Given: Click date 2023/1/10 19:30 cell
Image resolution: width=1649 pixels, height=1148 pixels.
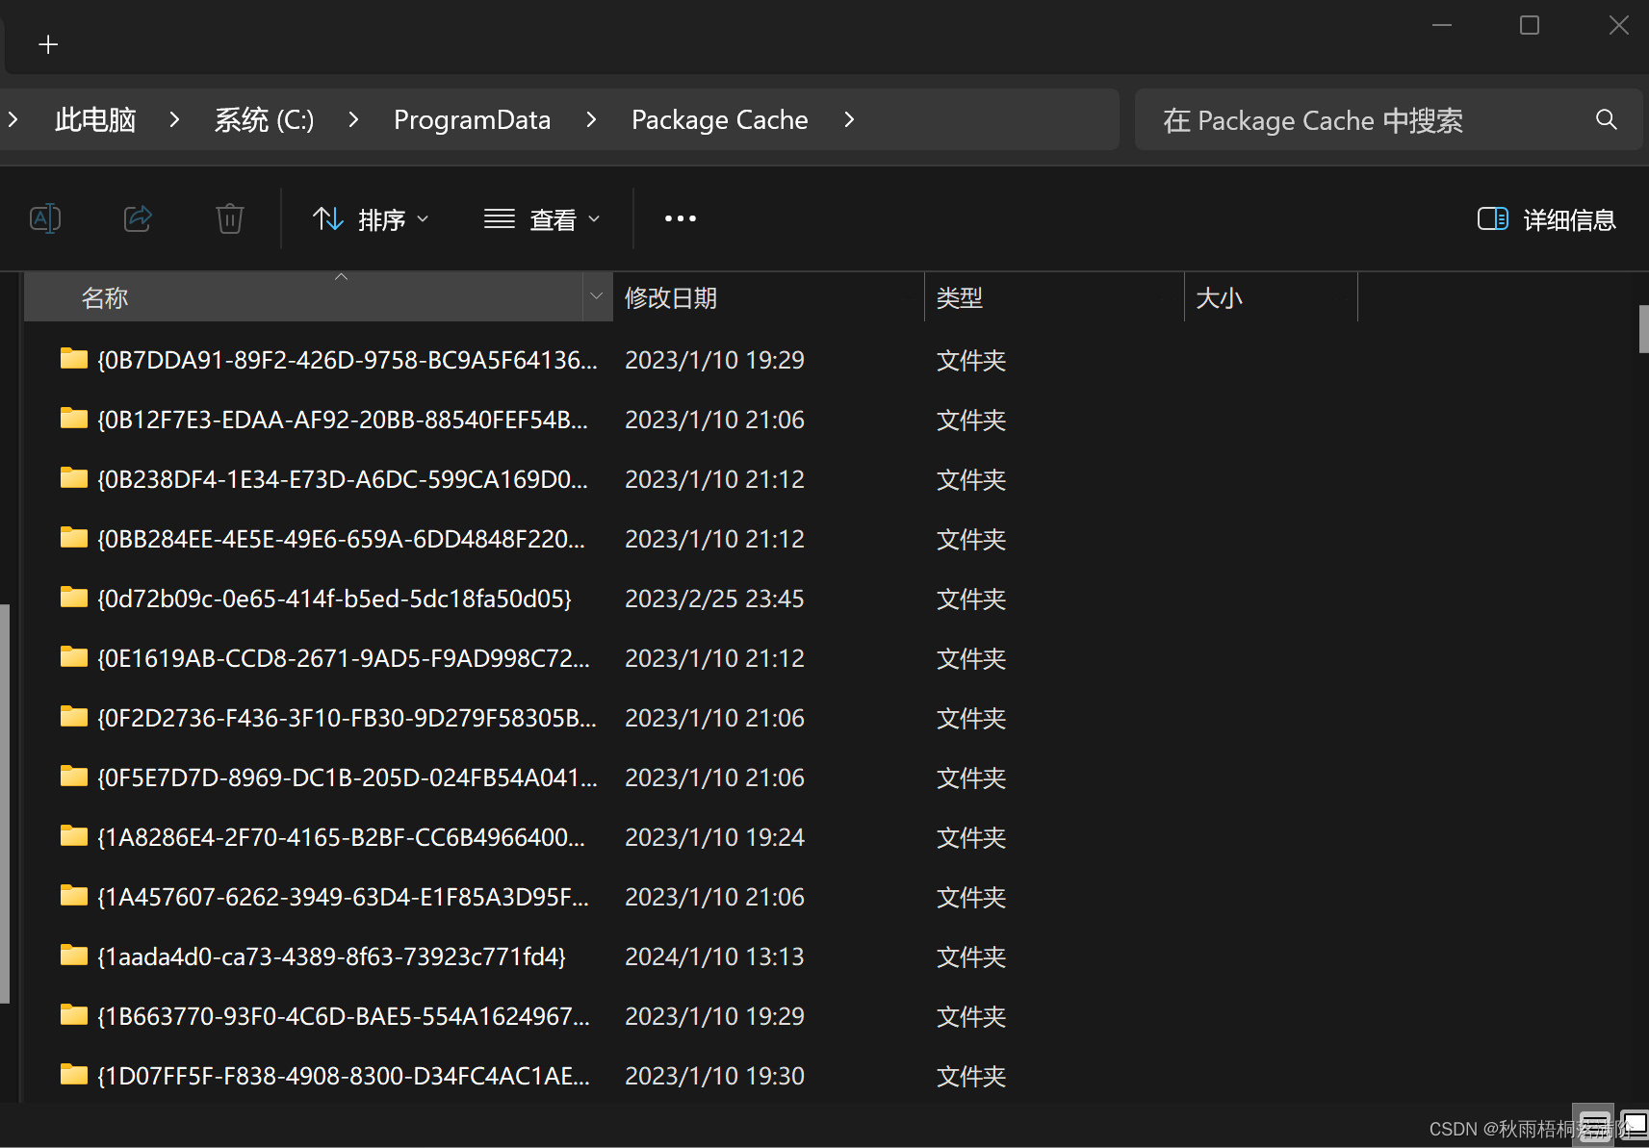Looking at the screenshot, I should [x=714, y=1076].
